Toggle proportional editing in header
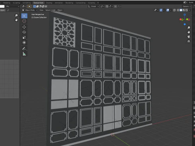 115,6
